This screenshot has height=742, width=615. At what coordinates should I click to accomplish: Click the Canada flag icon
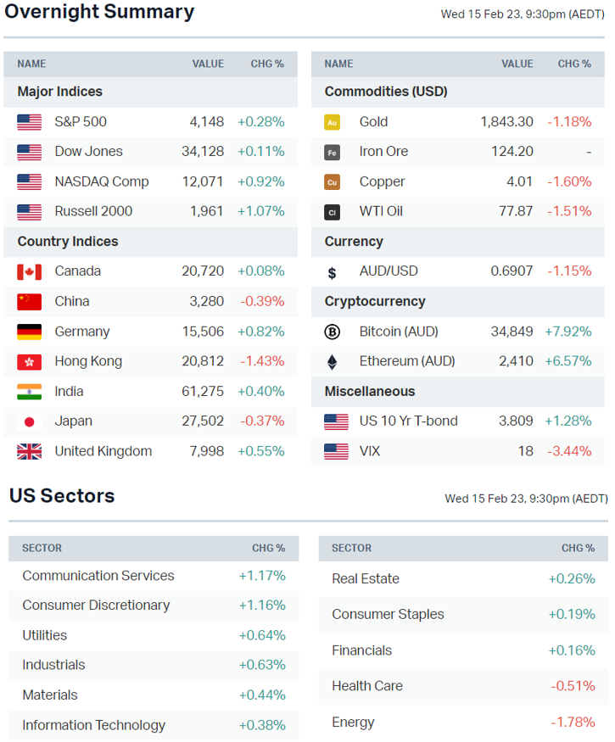pyautogui.click(x=29, y=271)
